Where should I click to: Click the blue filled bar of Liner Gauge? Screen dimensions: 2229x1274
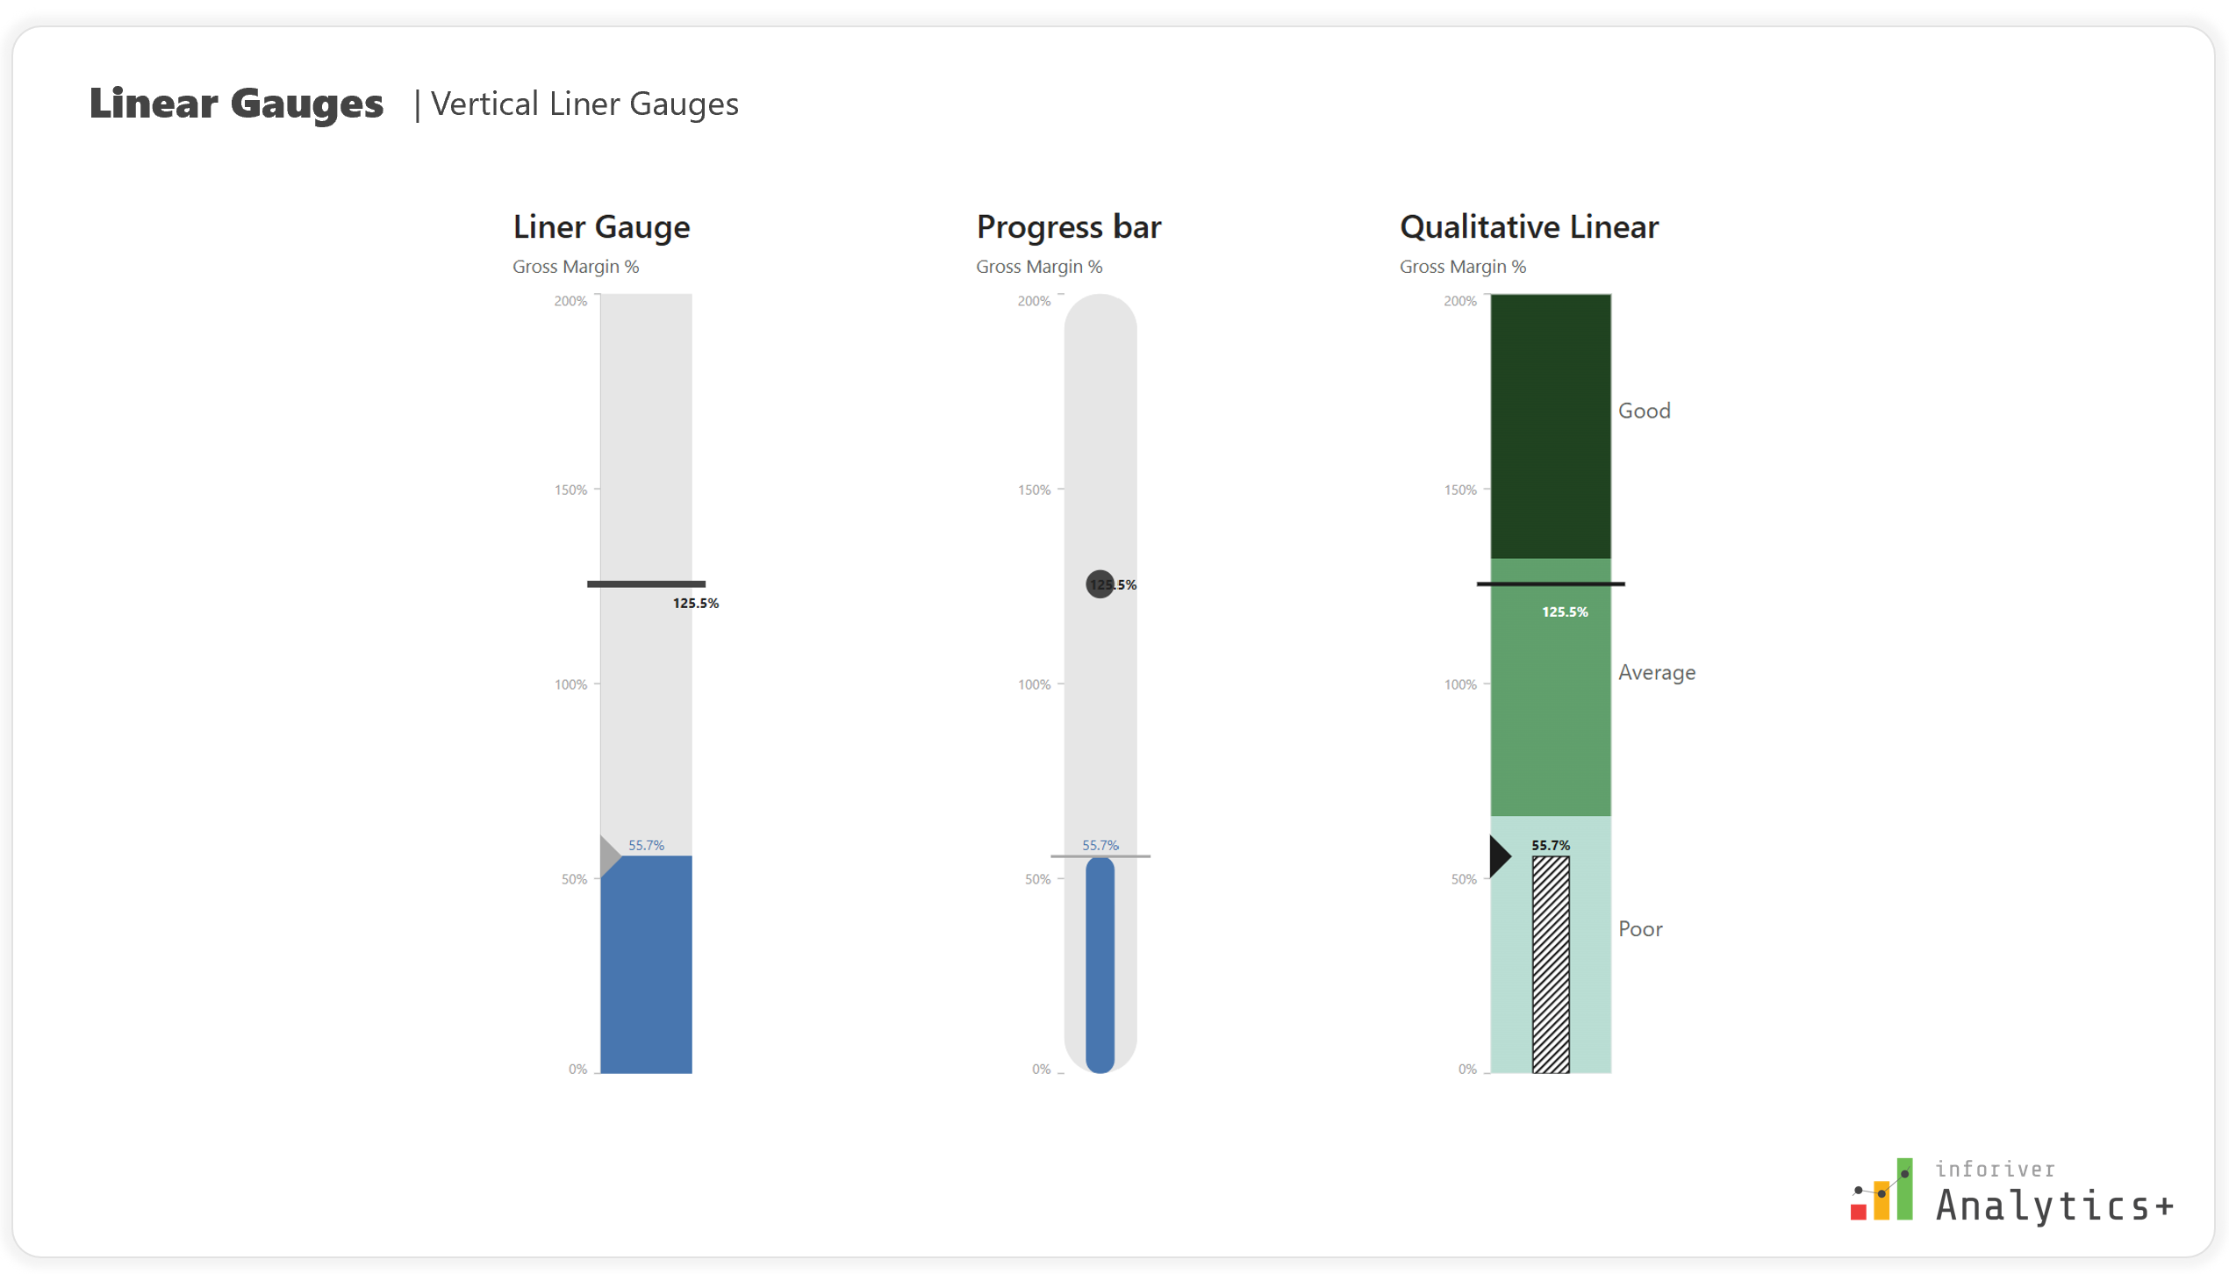pos(646,964)
